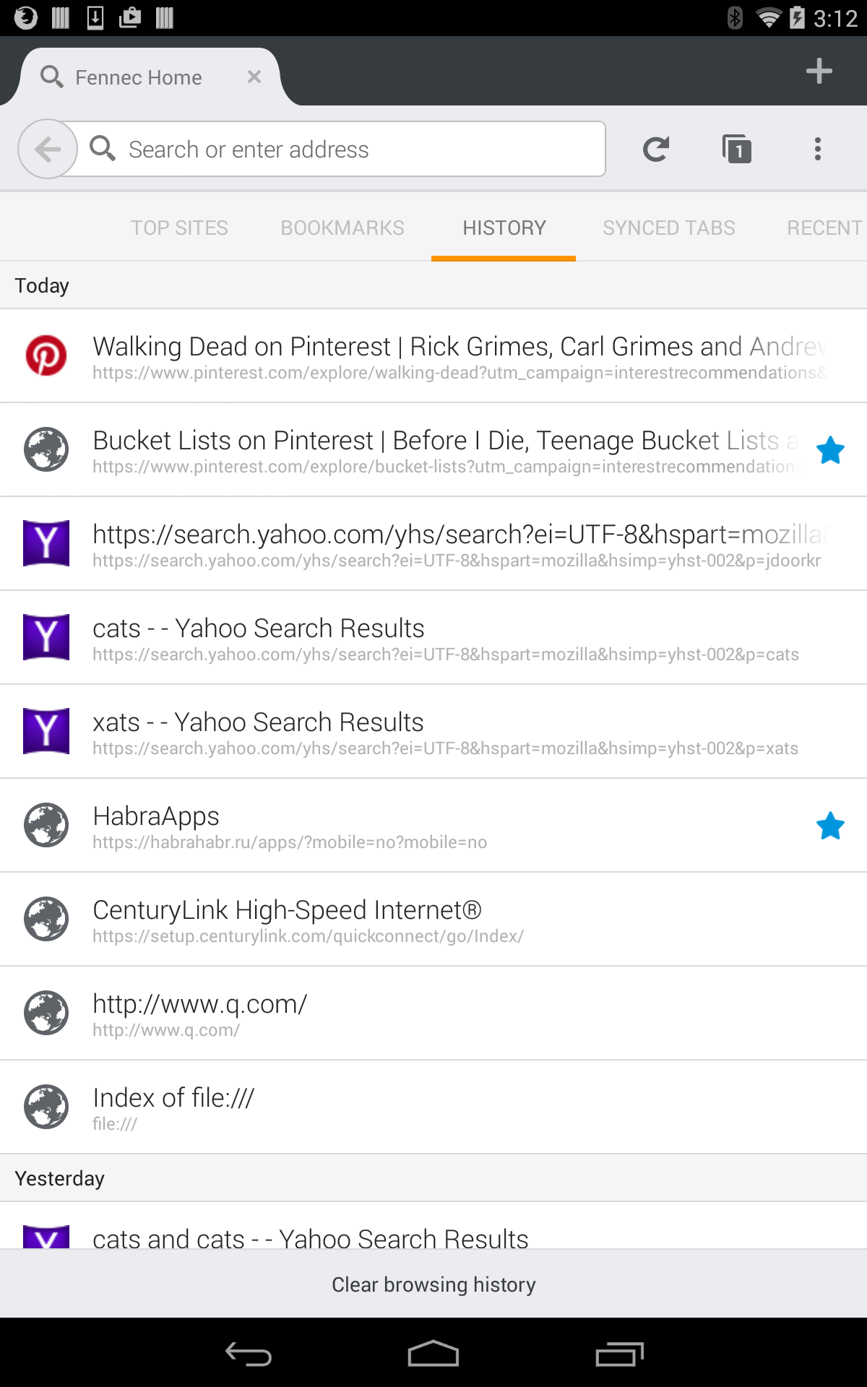Viewport: 867px width, 1387px height.
Task: Open the cats Yahoo Search Results entry
Action: 433,638
